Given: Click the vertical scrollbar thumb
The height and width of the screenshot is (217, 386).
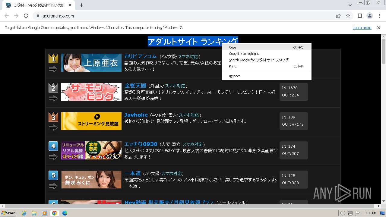Looking at the screenshot, I should (384, 51).
